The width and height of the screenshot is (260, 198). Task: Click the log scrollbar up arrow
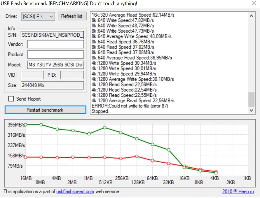point(251,16)
